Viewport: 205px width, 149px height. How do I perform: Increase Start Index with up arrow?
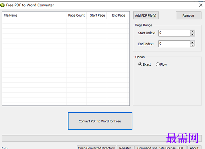pos(192,31)
